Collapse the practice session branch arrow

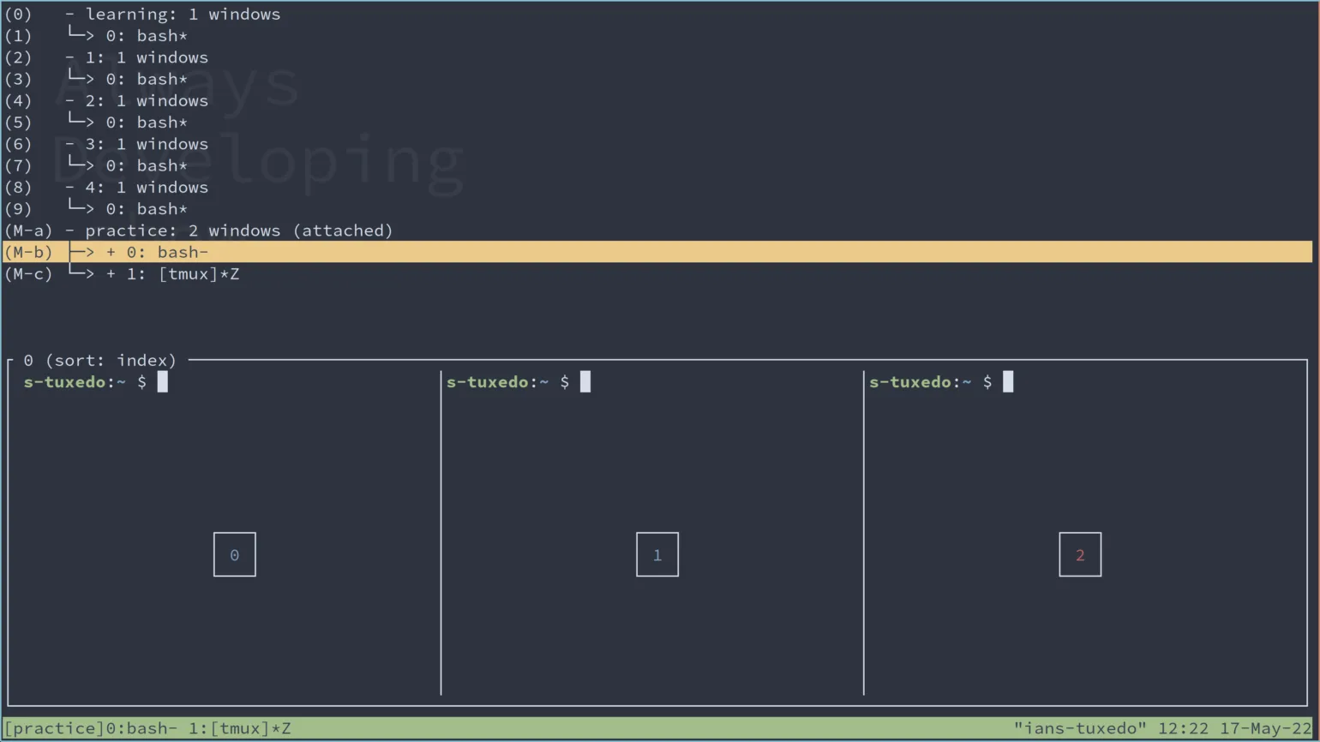[69, 230]
